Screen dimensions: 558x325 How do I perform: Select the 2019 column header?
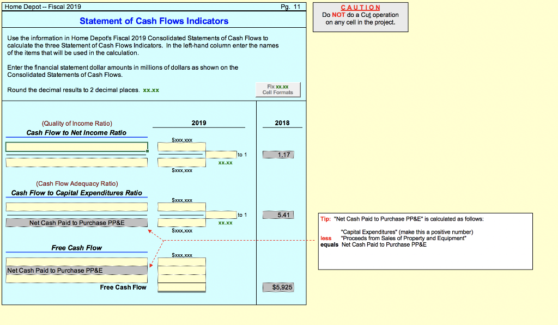(x=198, y=122)
